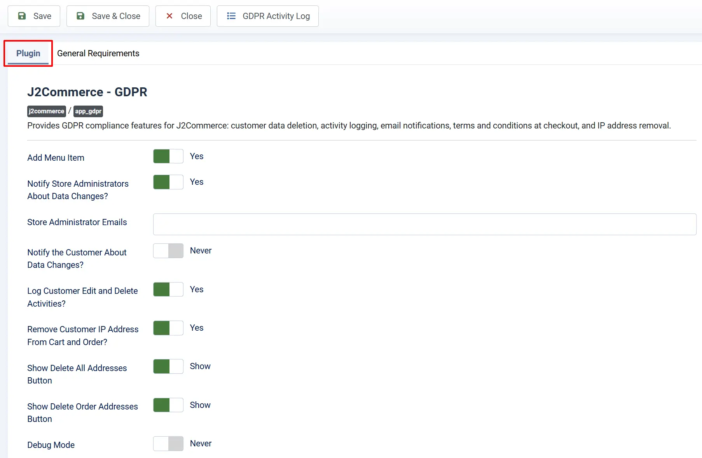This screenshot has height=458, width=702.
Task: Enable the Debug Mode switch
Action: coord(168,444)
